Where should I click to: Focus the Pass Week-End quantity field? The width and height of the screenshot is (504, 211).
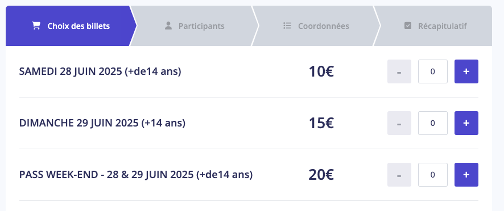click(433, 175)
